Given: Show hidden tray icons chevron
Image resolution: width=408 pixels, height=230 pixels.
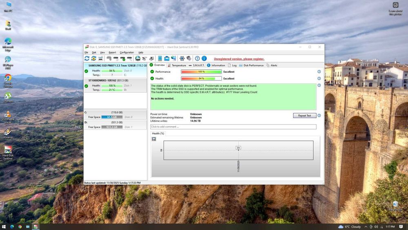Looking at the screenshot, I should tap(366, 227).
